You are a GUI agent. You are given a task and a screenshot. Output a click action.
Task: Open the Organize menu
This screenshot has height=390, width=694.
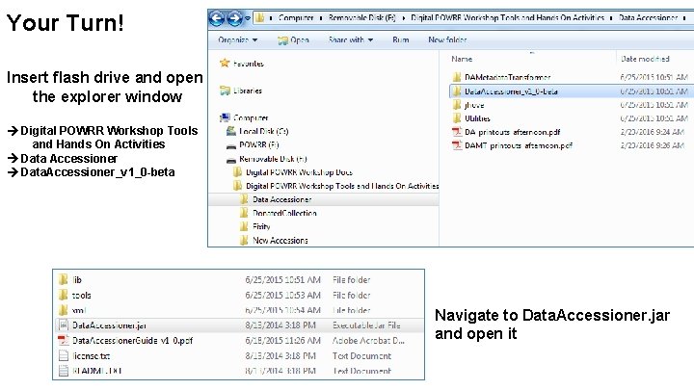click(x=238, y=39)
